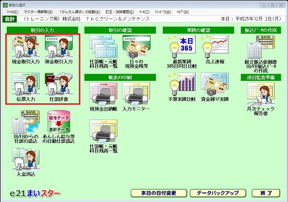This screenshot has width=288, height=202.
Task: Open the ウィンドウ(W) menu
Action: coord(163,12)
